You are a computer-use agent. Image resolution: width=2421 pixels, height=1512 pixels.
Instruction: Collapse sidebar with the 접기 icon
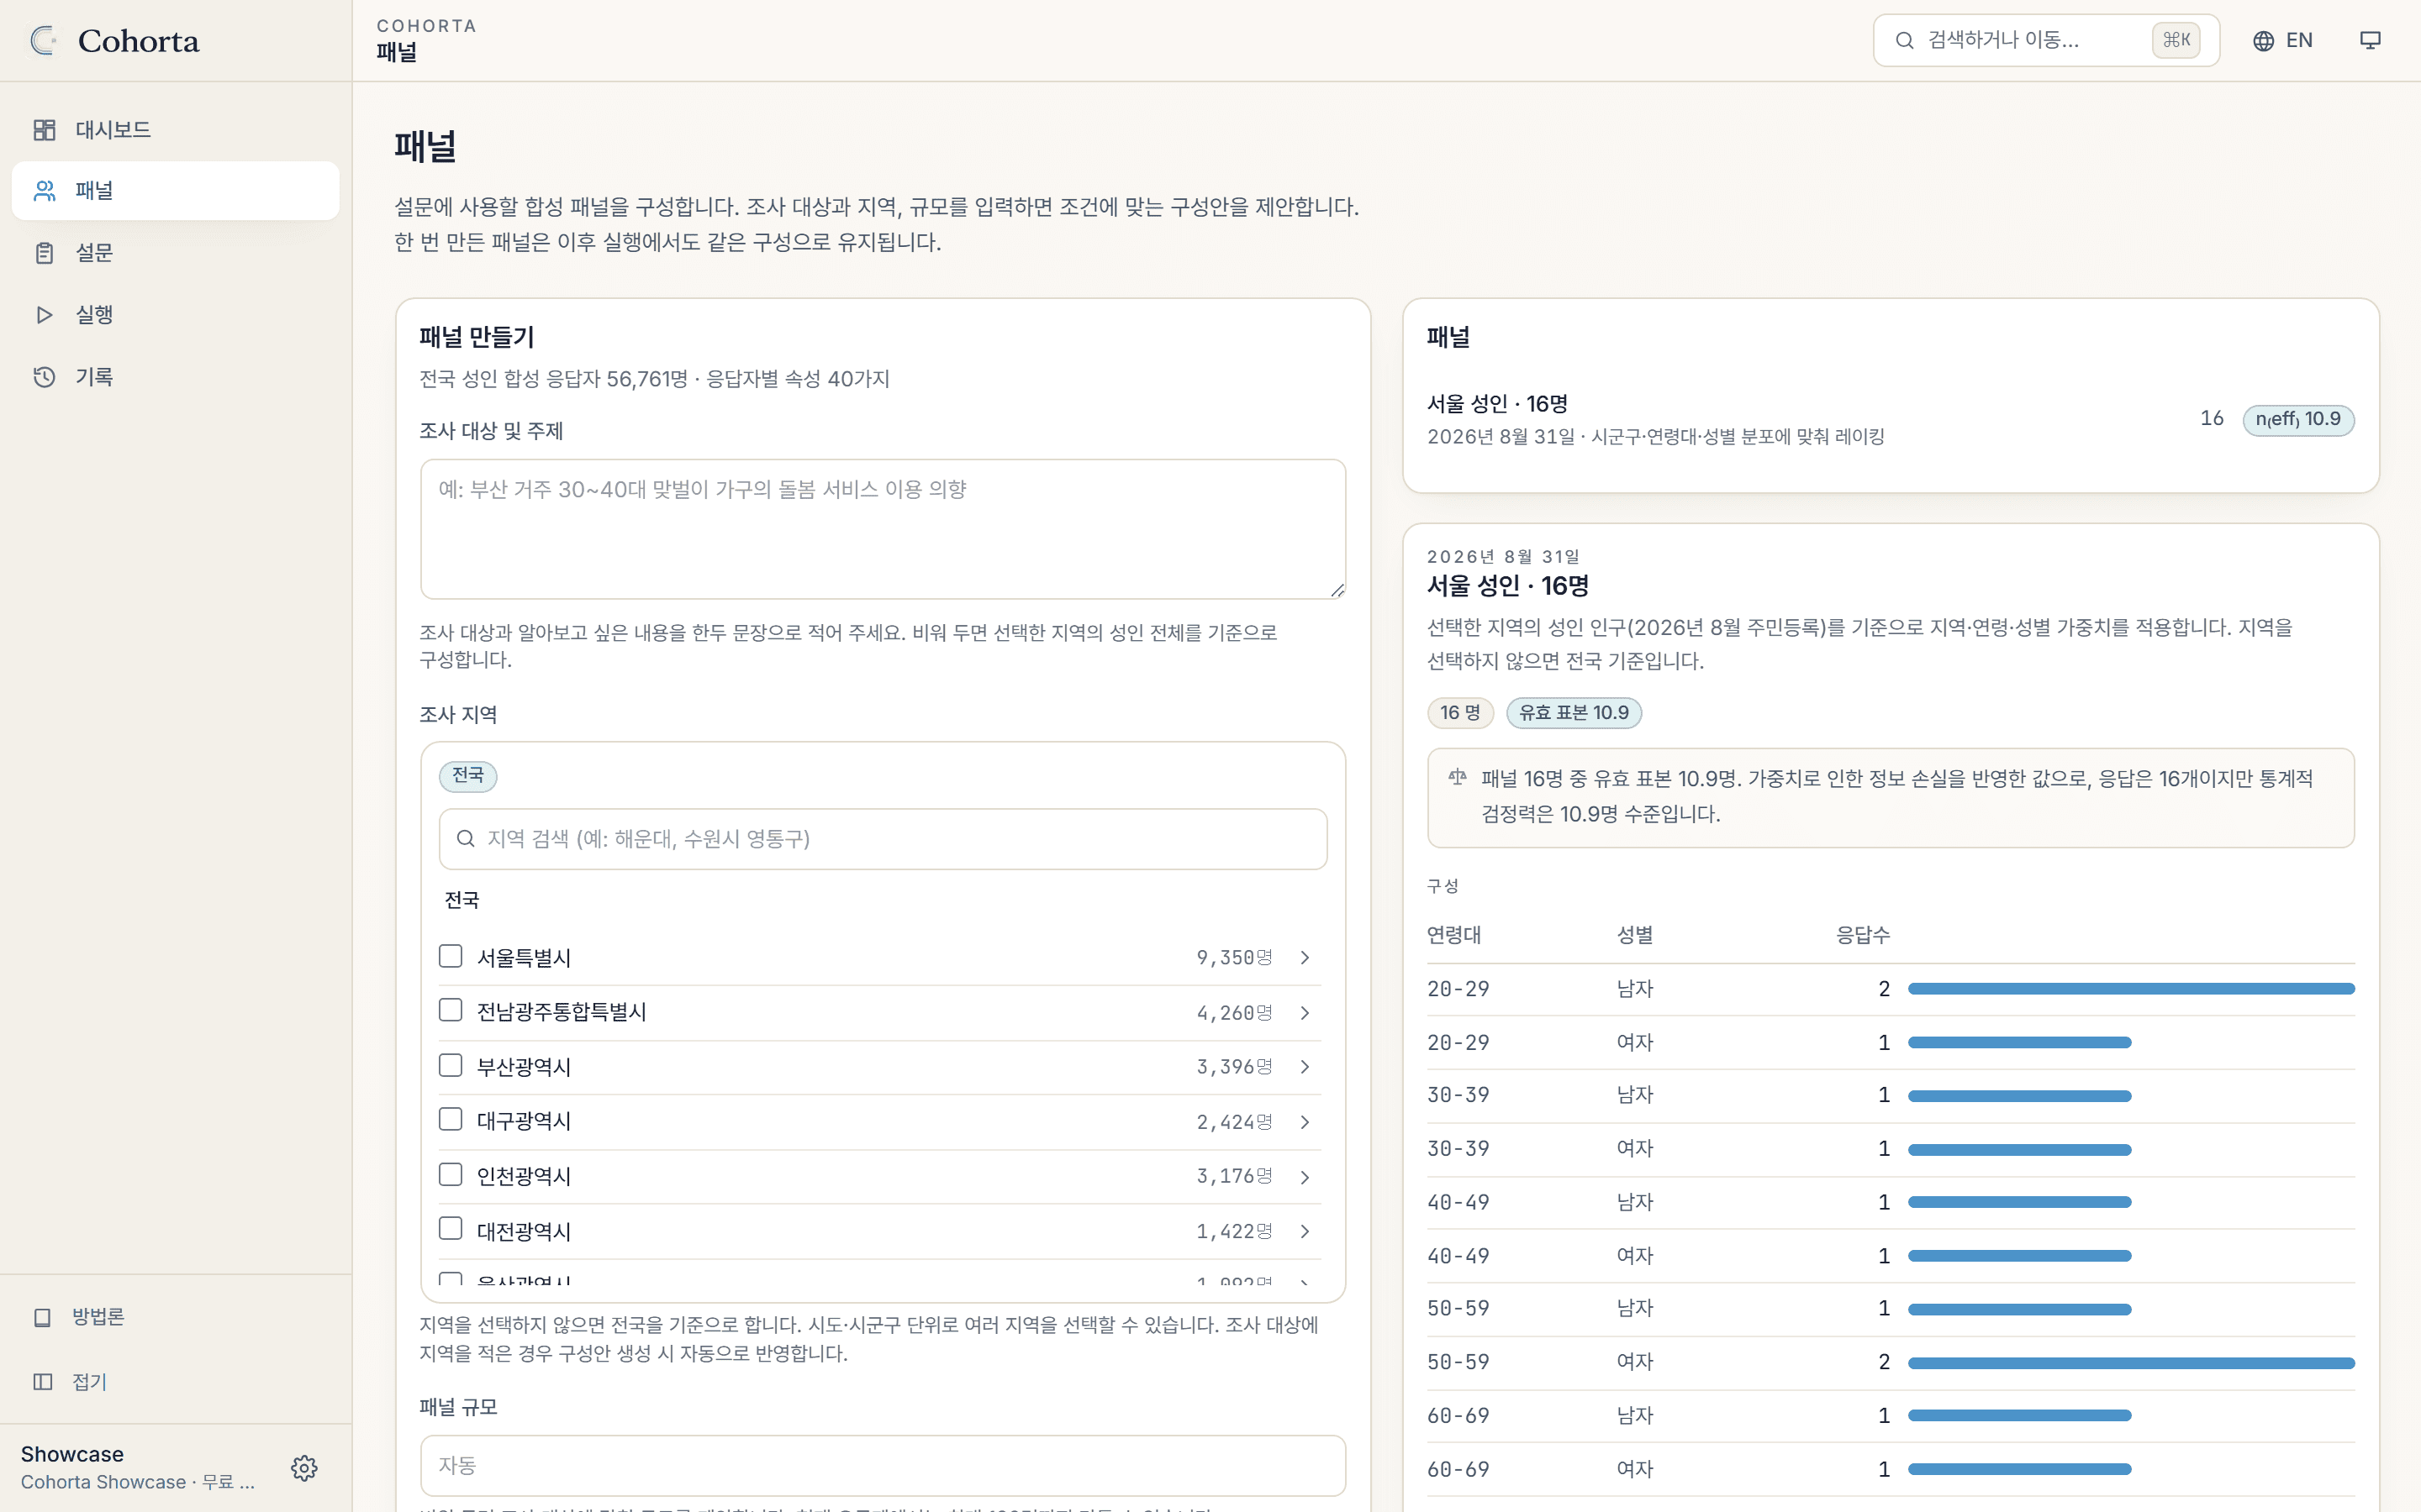click(x=42, y=1381)
